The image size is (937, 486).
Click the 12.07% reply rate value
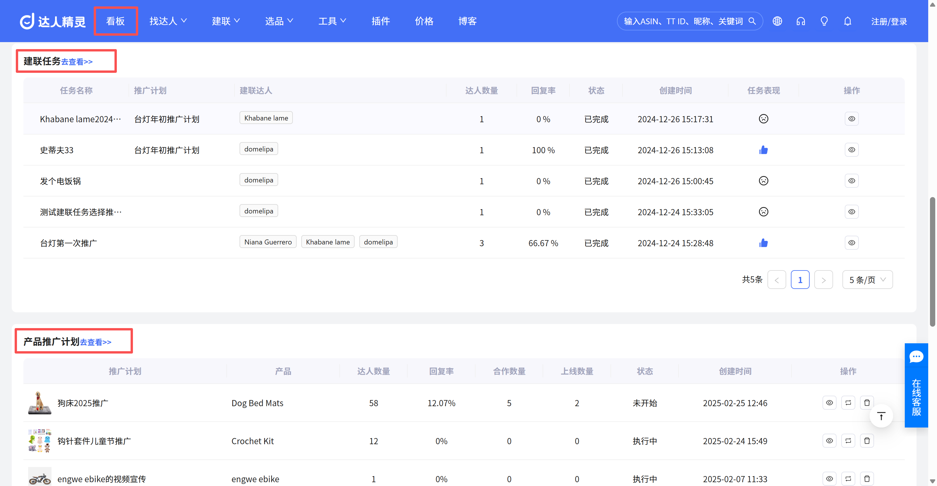(x=441, y=403)
